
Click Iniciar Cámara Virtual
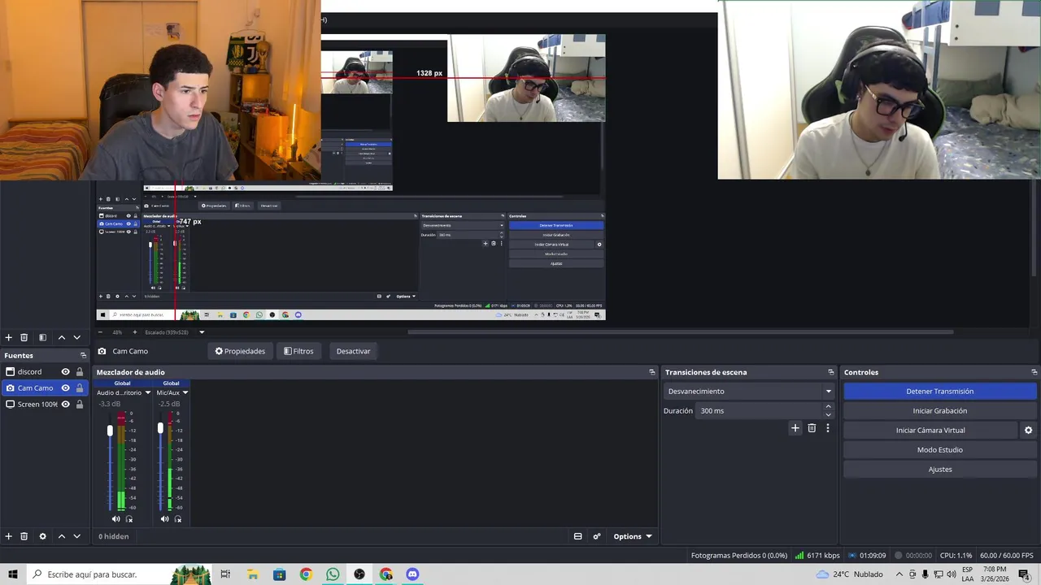[x=930, y=431]
